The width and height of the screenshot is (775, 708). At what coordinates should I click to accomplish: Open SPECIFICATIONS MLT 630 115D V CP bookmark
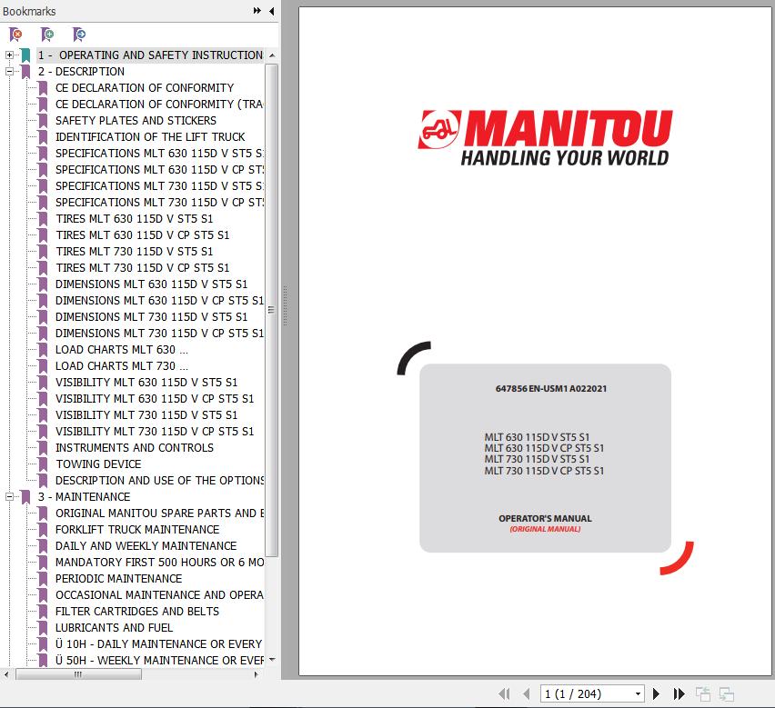click(160, 169)
